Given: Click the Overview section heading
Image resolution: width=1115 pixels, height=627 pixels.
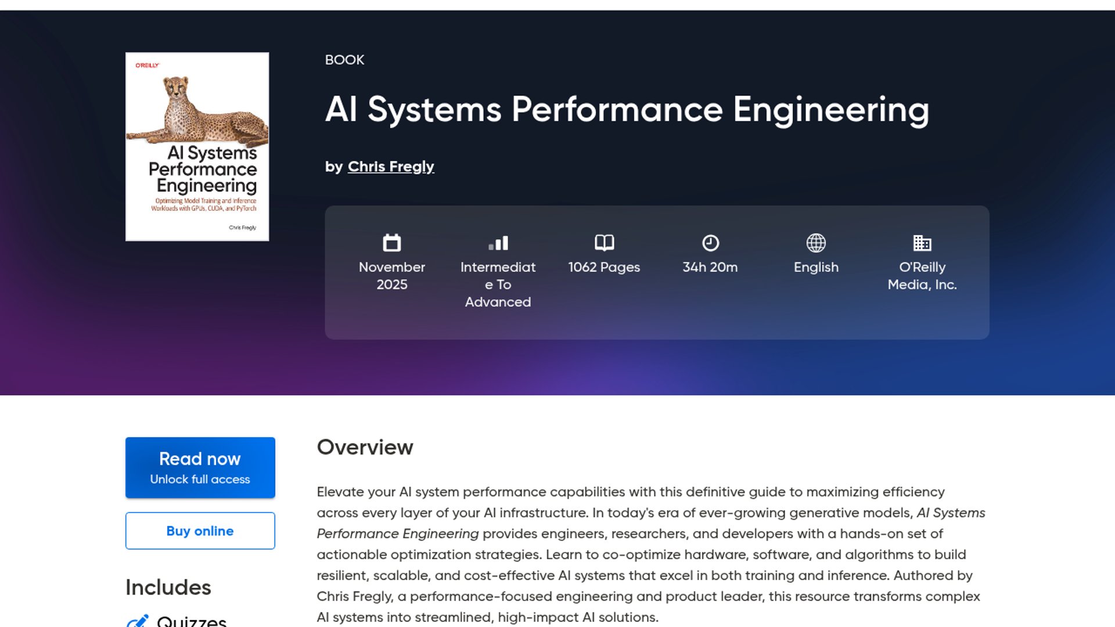Looking at the screenshot, I should tap(365, 448).
